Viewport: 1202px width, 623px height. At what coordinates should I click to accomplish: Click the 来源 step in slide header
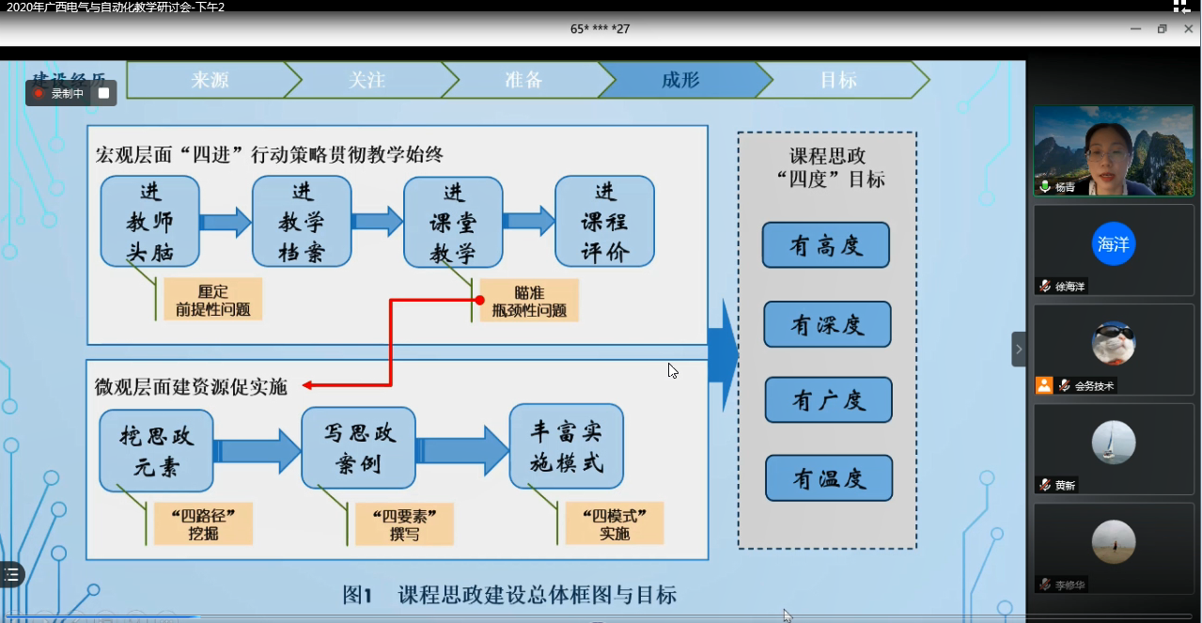210,80
